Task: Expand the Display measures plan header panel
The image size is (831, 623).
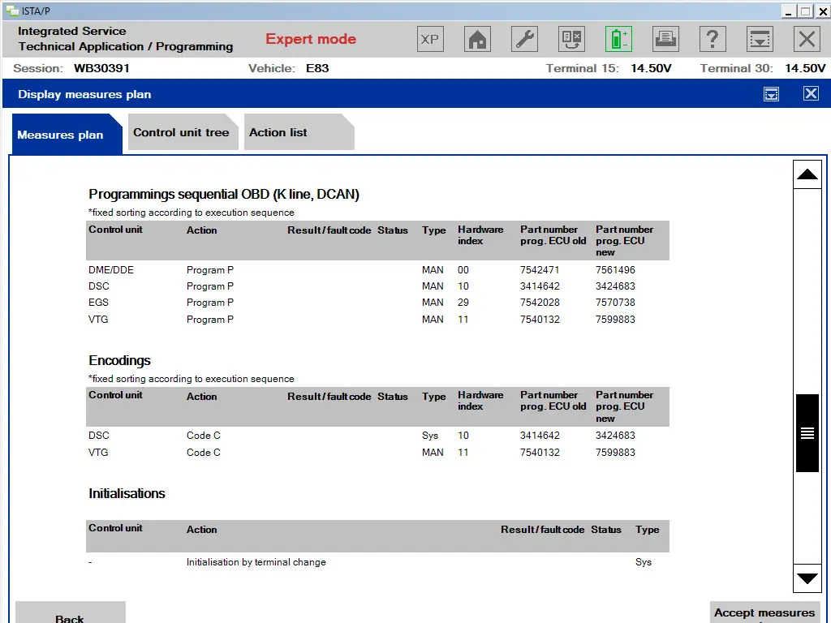Action: (770, 93)
